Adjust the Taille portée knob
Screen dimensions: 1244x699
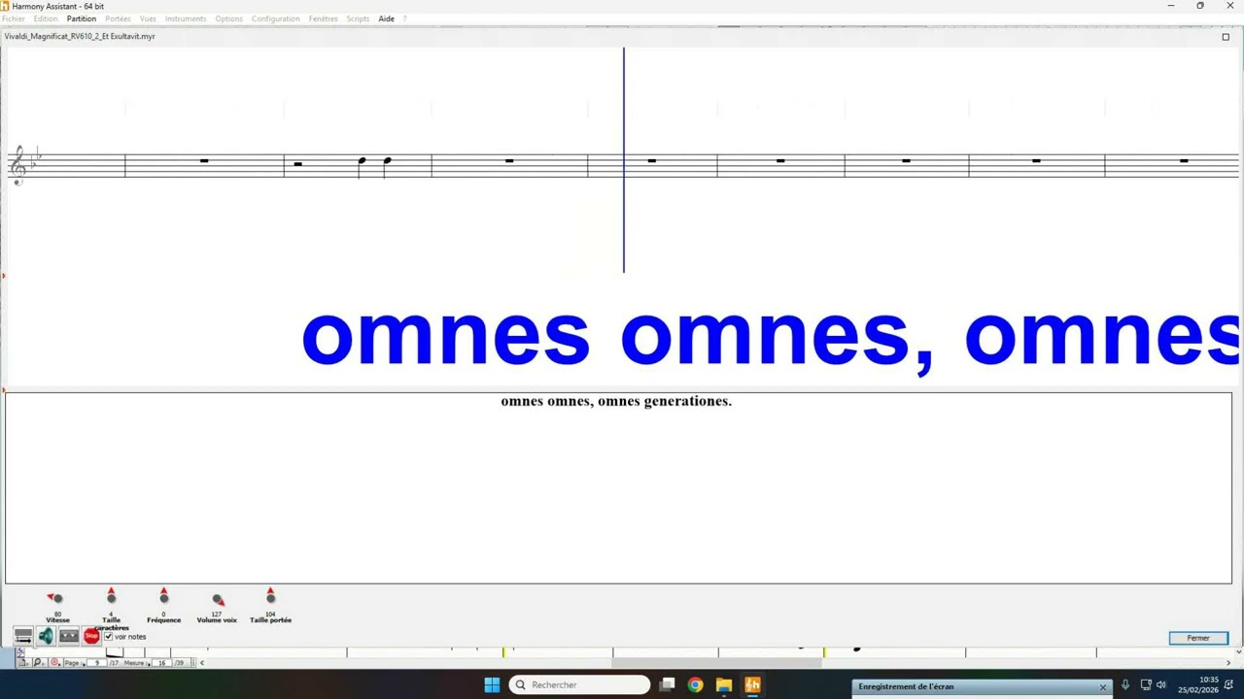(270, 598)
